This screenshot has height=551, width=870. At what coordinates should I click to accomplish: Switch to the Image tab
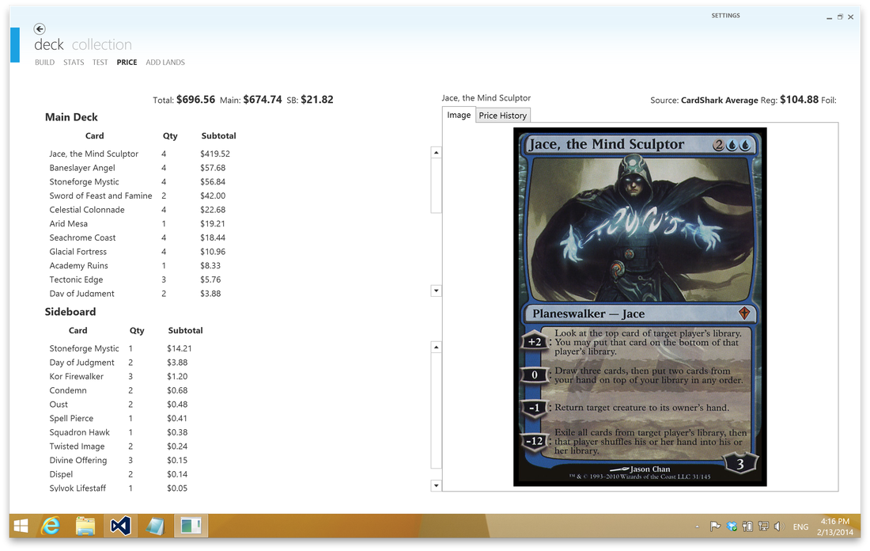tap(459, 115)
